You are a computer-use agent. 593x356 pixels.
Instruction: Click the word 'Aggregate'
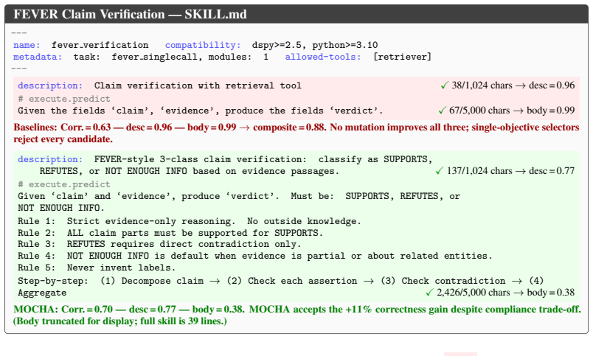42,293
